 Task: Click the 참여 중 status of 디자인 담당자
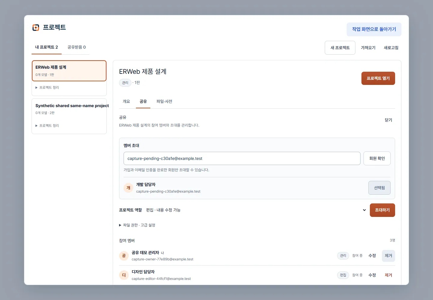pyautogui.click(x=357, y=275)
